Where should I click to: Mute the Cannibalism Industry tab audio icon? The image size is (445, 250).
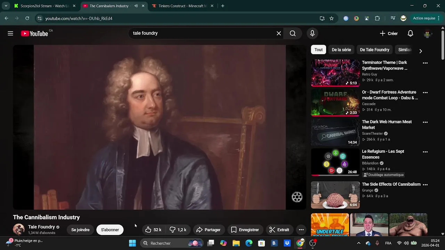(136, 6)
